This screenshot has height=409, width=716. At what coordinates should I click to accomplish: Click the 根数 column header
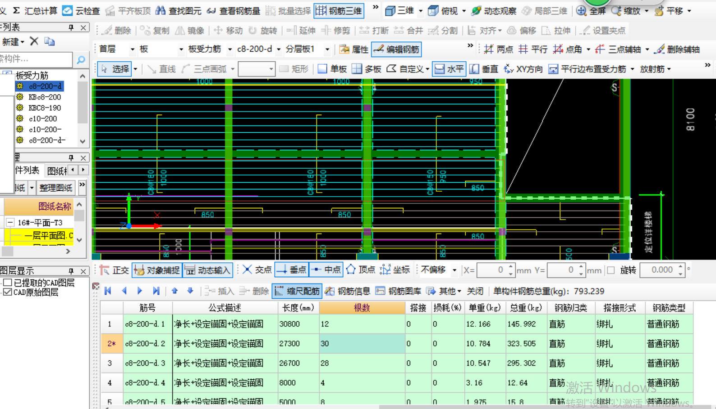[362, 308]
